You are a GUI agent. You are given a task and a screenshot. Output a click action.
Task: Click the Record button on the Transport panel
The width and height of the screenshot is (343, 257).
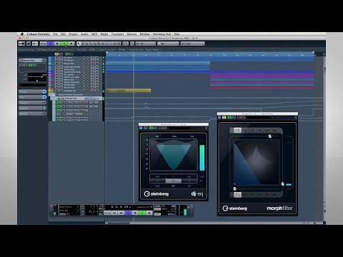149,213
